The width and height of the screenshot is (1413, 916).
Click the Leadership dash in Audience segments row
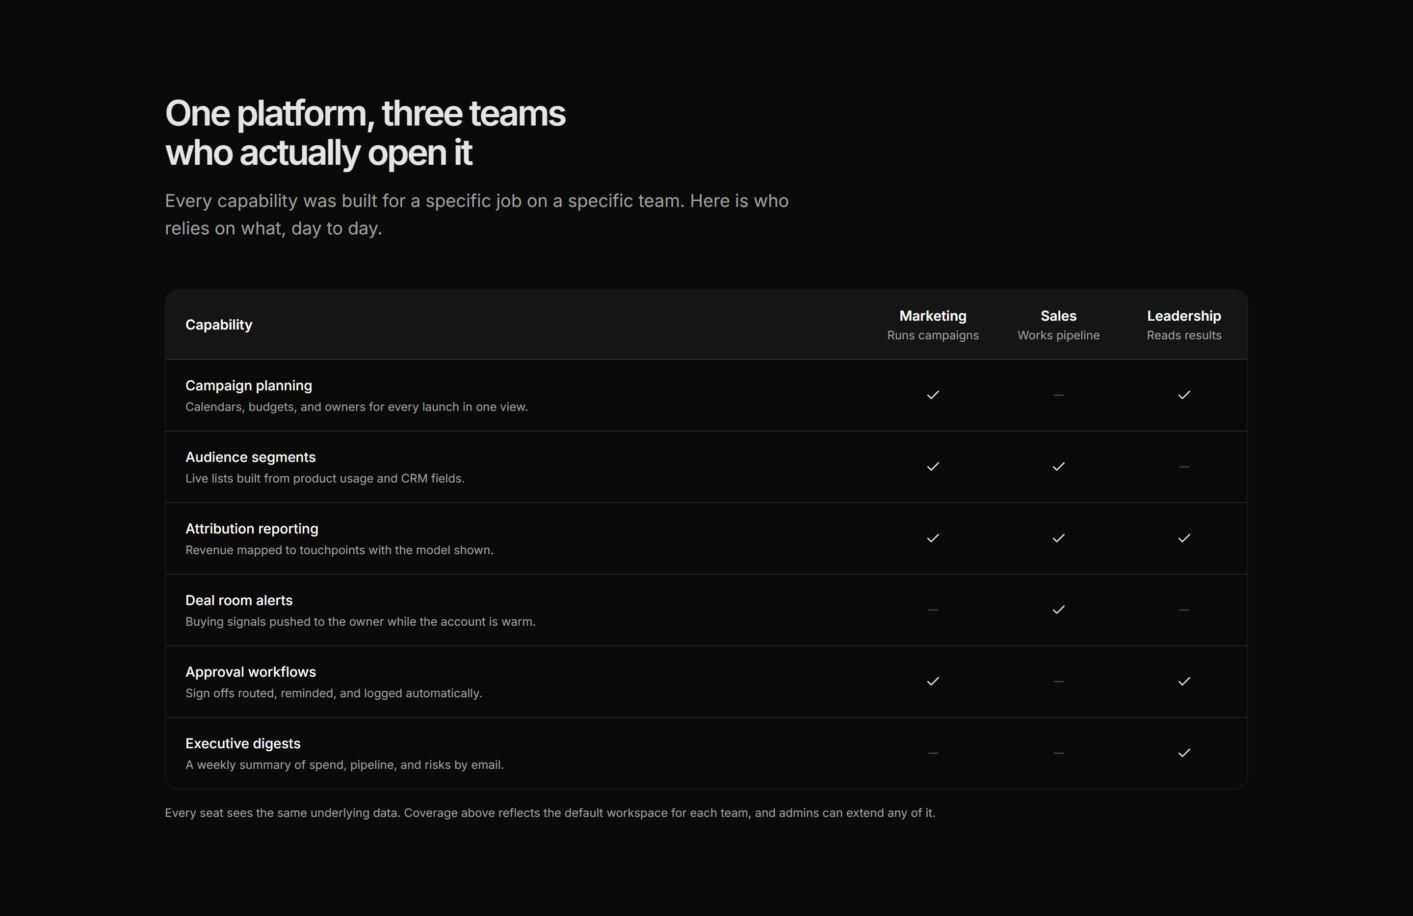(x=1184, y=467)
